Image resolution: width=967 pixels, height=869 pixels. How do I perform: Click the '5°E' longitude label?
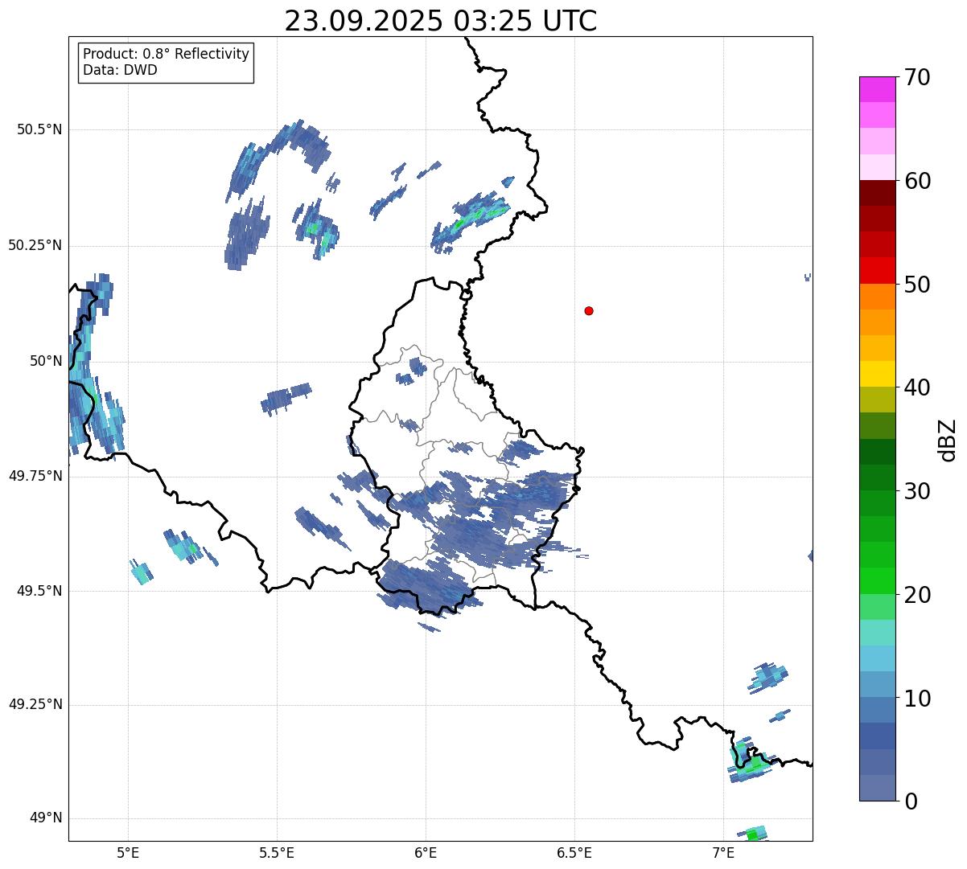[128, 853]
